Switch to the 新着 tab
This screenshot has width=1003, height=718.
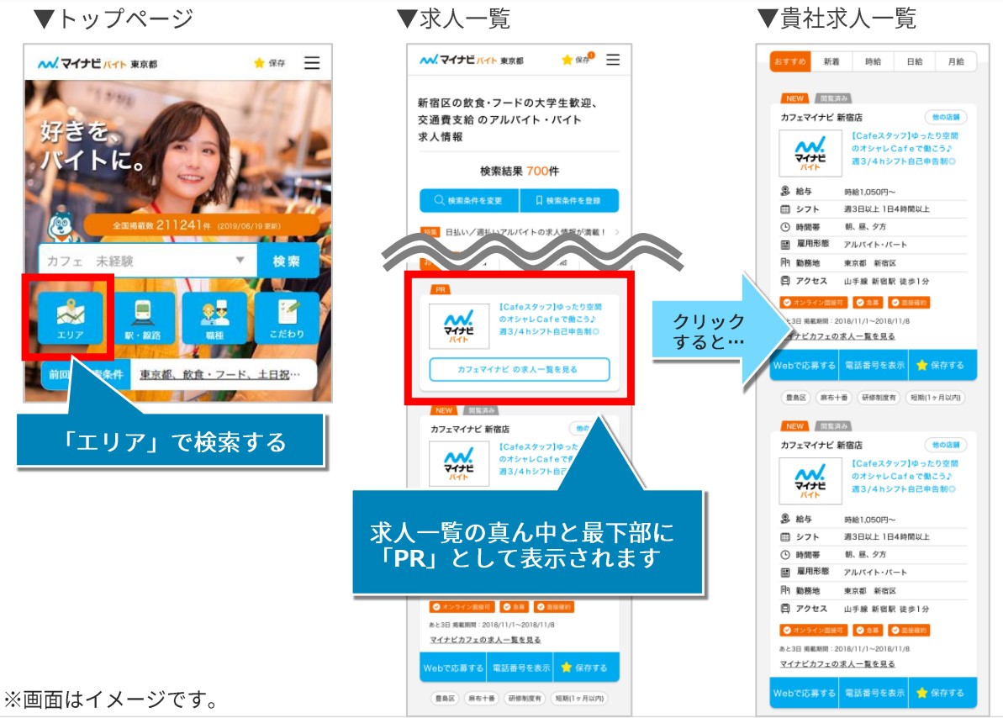pyautogui.click(x=831, y=61)
